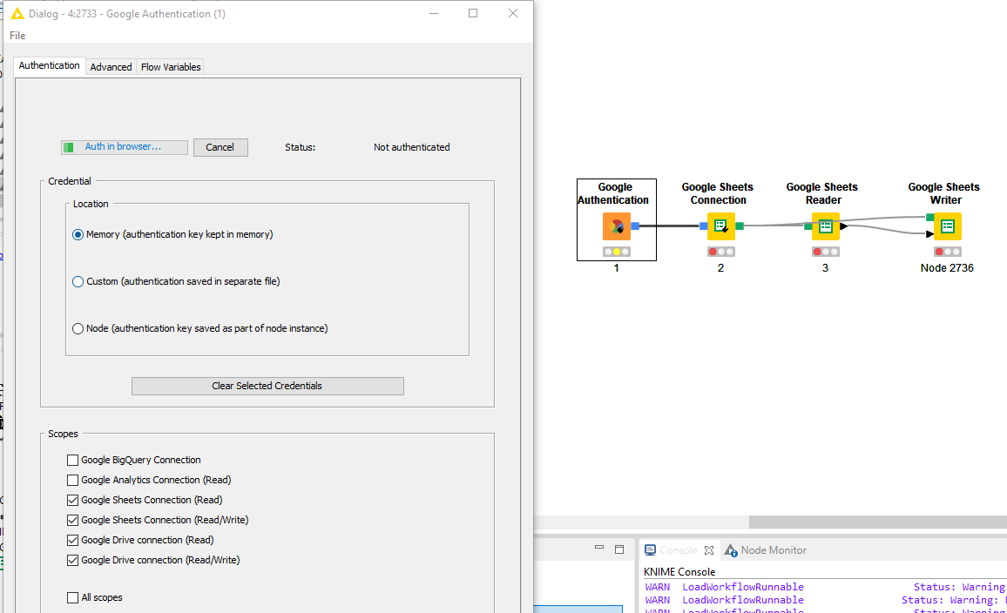1007x613 pixels.
Task: Select Custom credential location option
Action: [x=78, y=282]
